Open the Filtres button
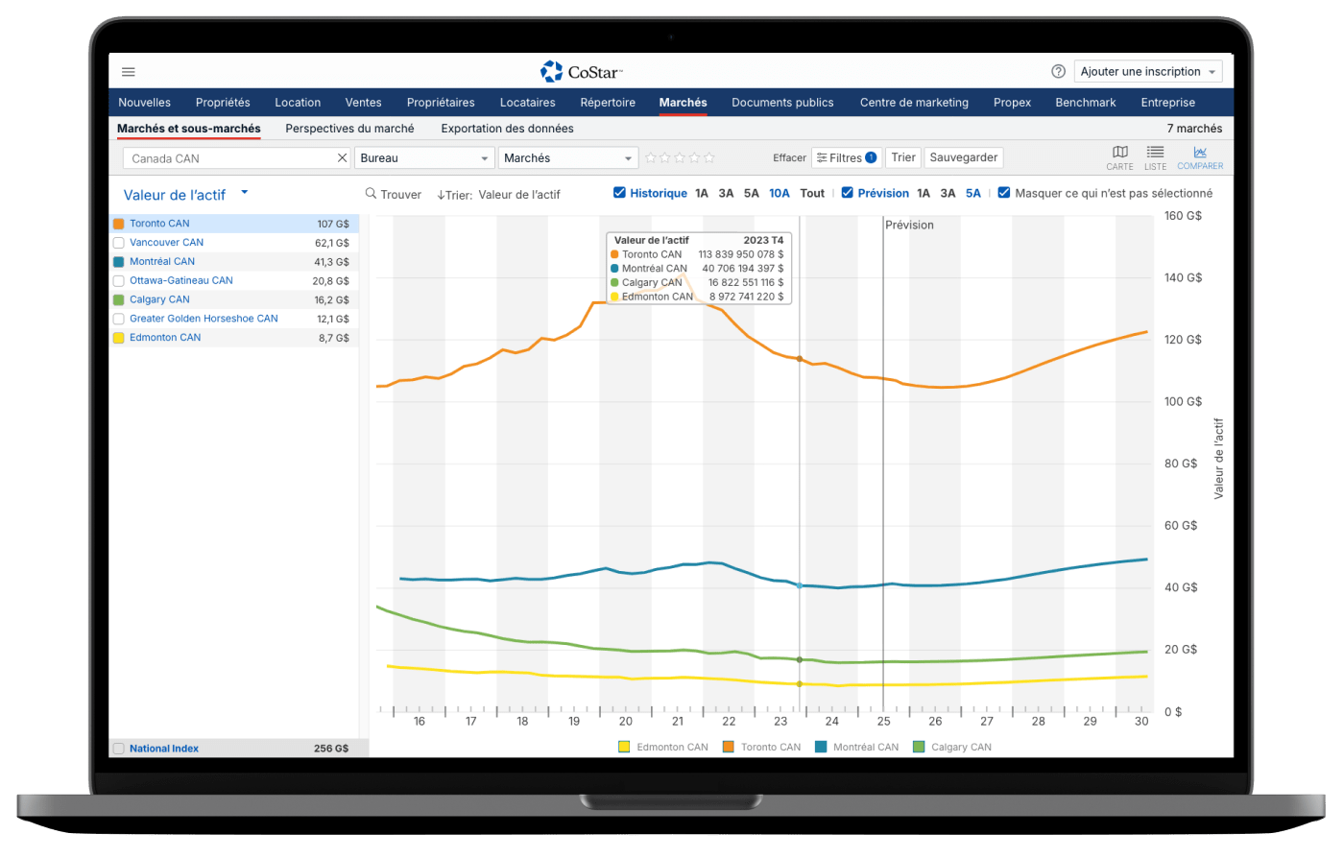 pyautogui.click(x=846, y=157)
